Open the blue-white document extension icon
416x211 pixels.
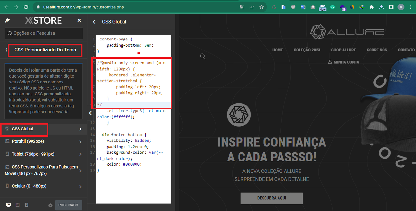[283, 7]
